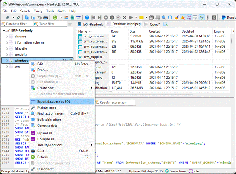Expand the specialty database node
Screen dimensions: 236x174
point(7,54)
